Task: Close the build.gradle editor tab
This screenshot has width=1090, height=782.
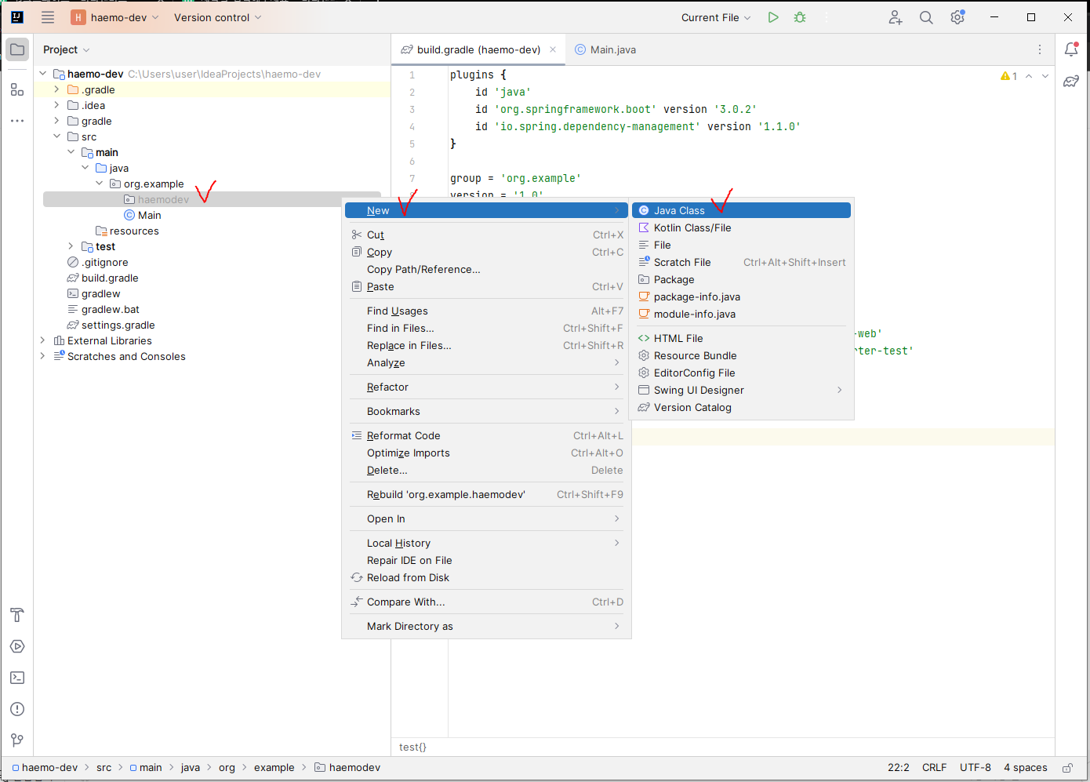Action: click(x=553, y=49)
